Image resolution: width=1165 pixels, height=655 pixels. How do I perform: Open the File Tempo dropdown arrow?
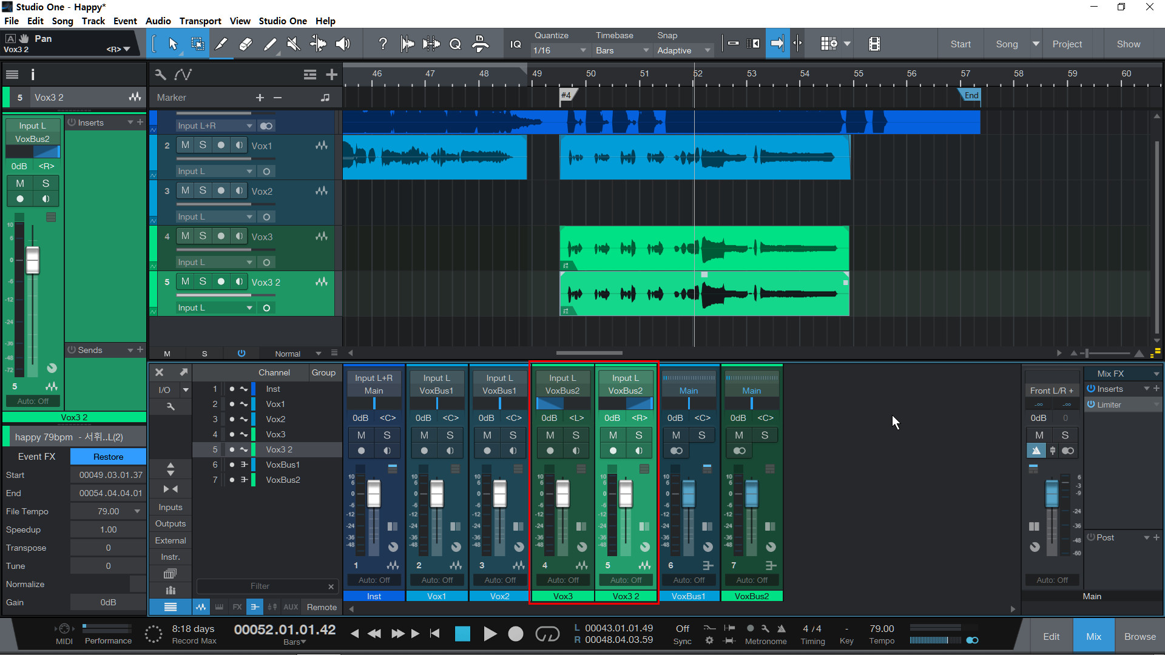click(138, 511)
